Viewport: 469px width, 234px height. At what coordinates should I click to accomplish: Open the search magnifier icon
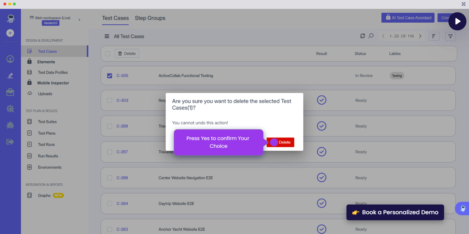(371, 36)
